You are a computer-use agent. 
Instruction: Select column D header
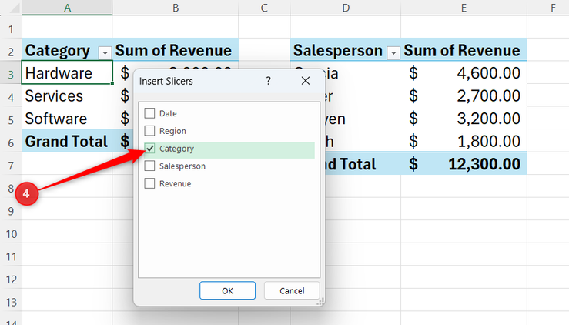346,7
